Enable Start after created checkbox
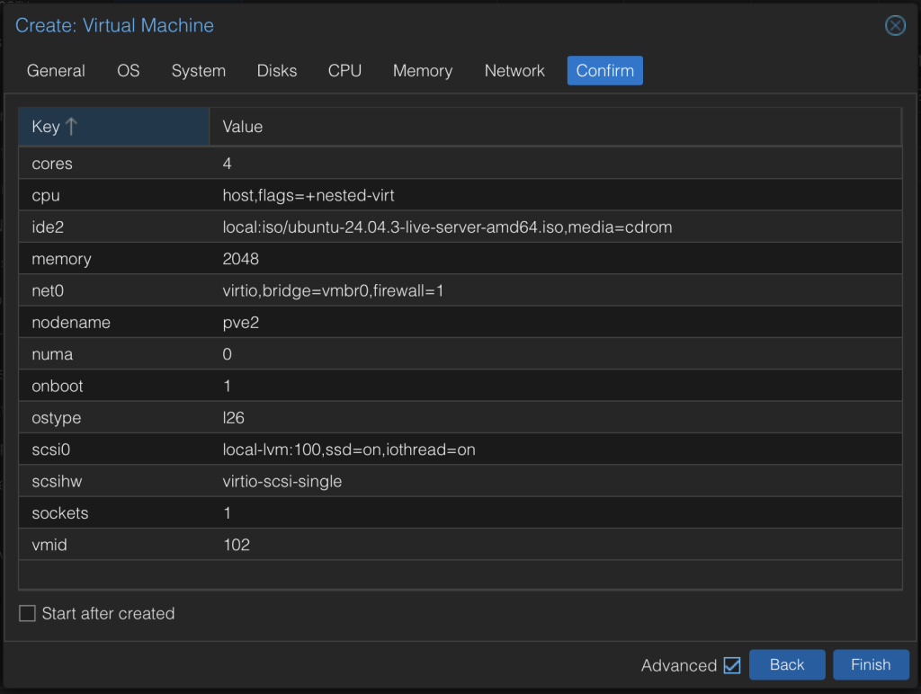 pos(28,614)
